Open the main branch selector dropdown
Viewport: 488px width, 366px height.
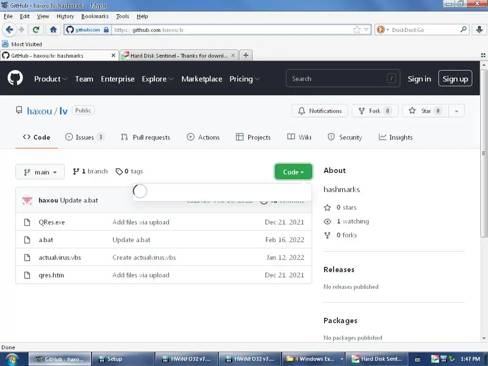(x=40, y=172)
